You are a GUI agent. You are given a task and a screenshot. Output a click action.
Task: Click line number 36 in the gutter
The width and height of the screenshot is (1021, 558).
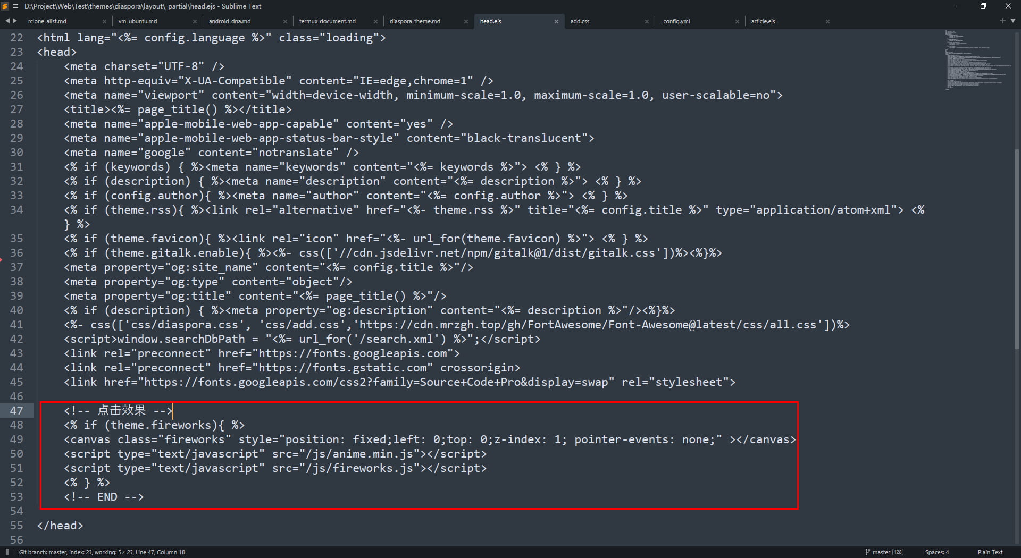coord(17,253)
